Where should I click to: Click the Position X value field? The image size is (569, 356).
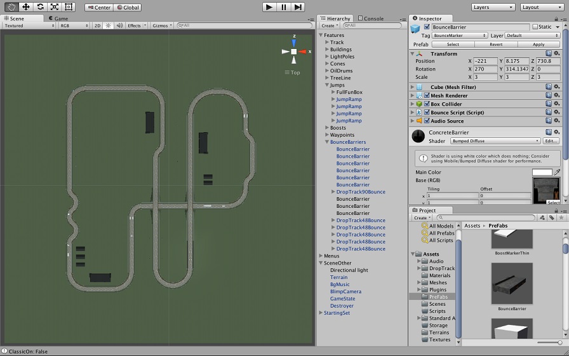(486, 61)
